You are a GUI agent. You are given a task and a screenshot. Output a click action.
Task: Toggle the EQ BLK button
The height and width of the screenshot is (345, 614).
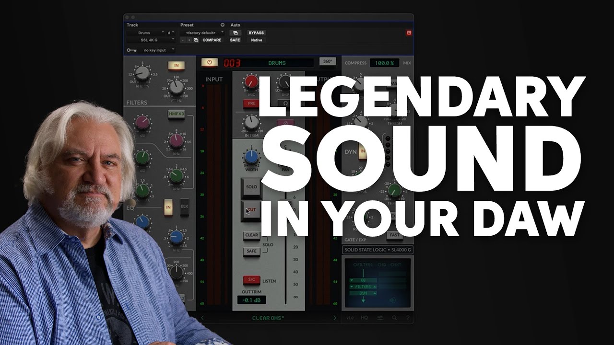tap(185, 207)
